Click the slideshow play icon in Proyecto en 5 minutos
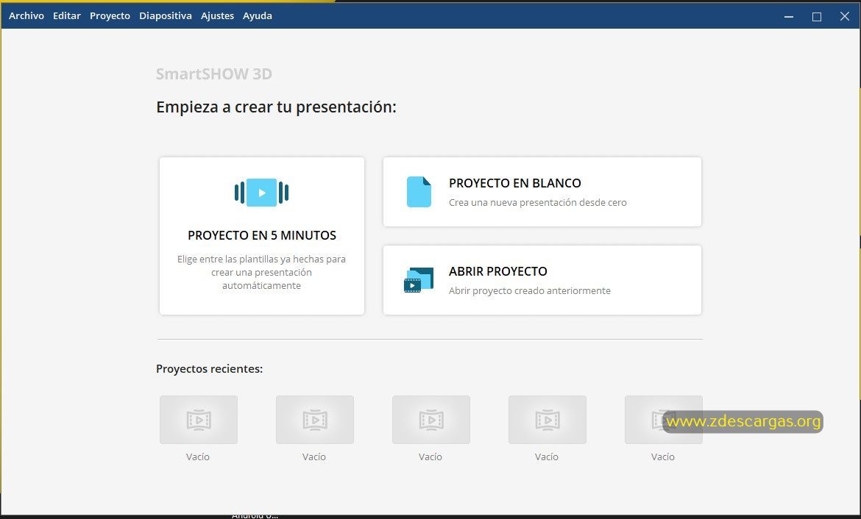The height and width of the screenshot is (519, 861). click(x=261, y=193)
